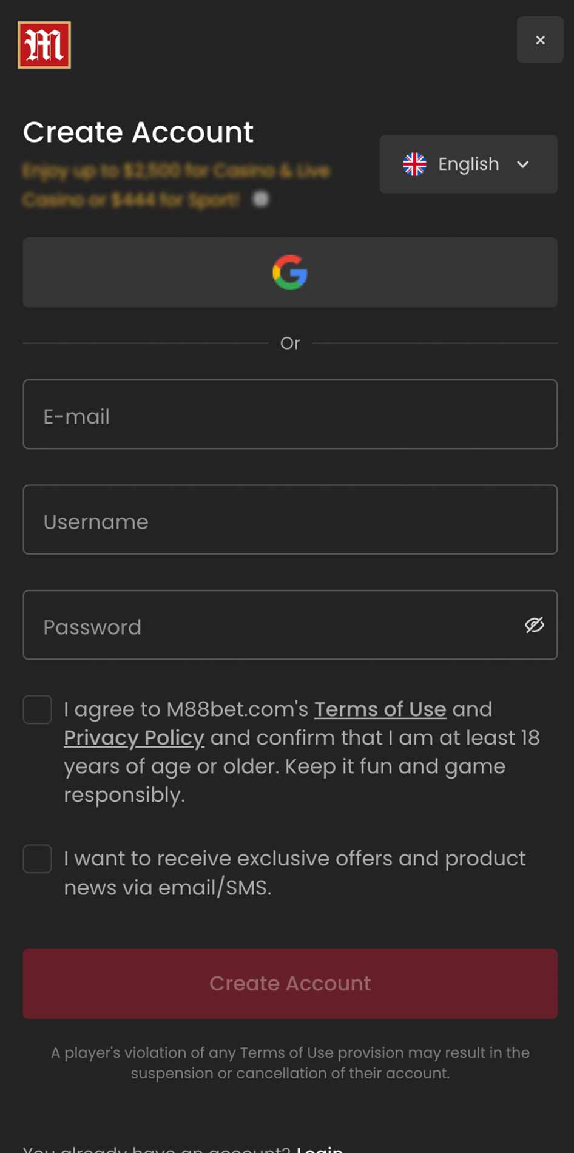Close the Create Account dialog
This screenshot has width=574, height=1153.
coord(540,40)
